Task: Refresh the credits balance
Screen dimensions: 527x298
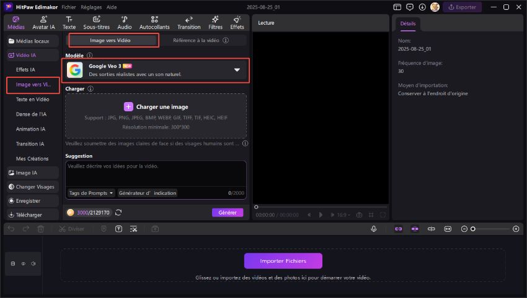Action: (x=118, y=213)
